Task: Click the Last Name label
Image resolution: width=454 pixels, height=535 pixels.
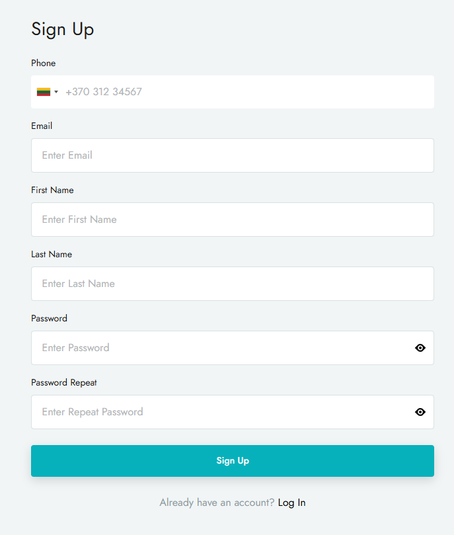Action: pos(52,255)
